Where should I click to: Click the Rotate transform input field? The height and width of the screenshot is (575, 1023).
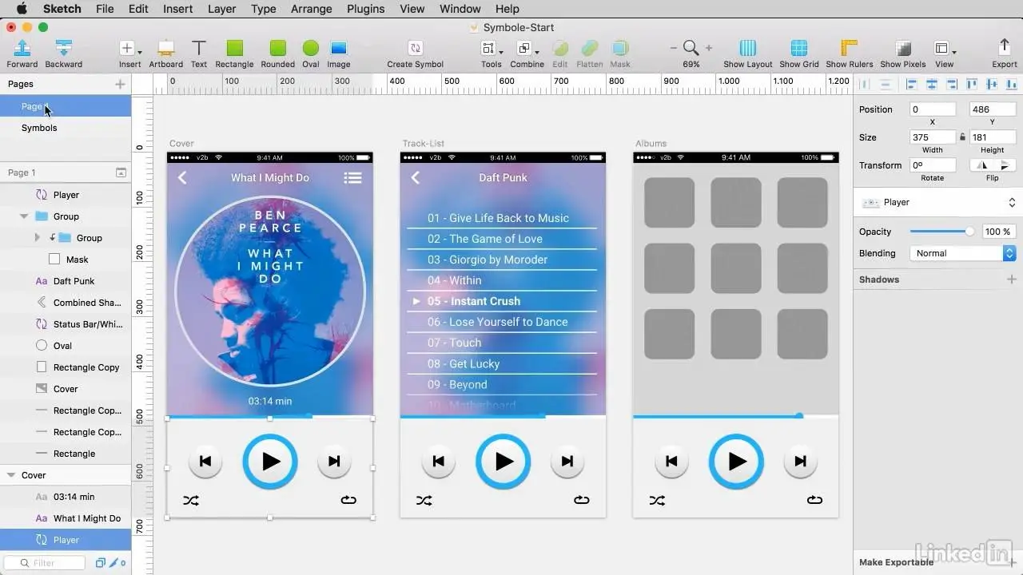932,165
